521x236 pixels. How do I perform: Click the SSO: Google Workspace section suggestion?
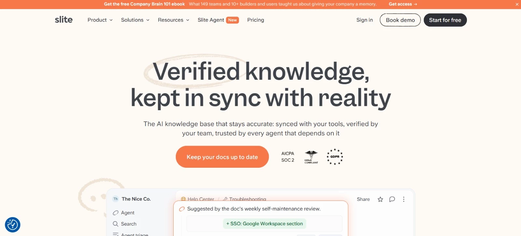coord(265,224)
